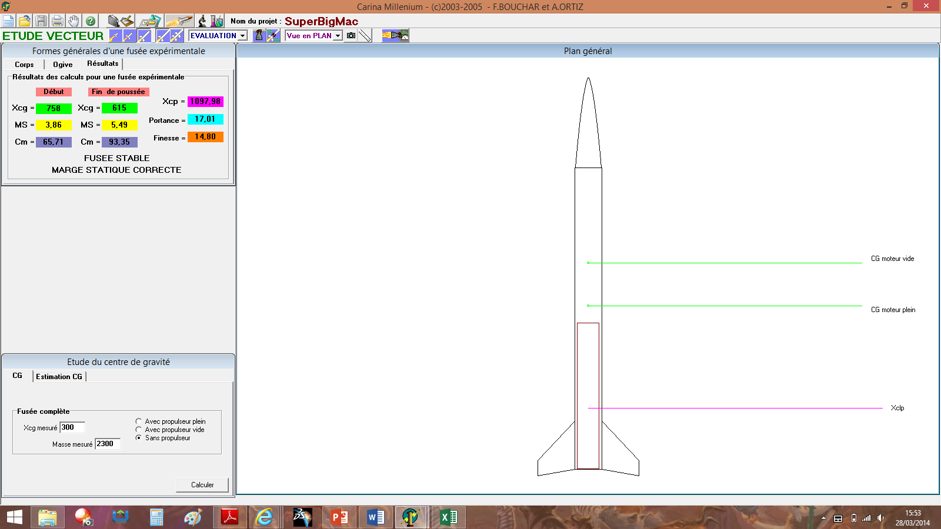Save project with the floppy disk icon

(x=41, y=21)
